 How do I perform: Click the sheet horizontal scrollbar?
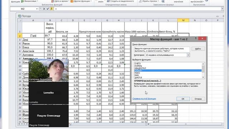[x=186, y=124]
